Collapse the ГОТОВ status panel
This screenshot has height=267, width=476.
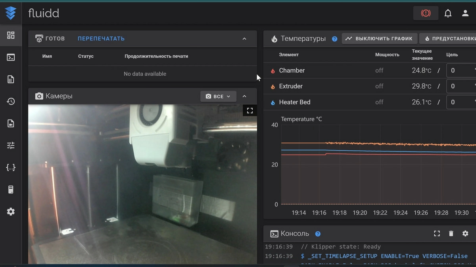245,38
